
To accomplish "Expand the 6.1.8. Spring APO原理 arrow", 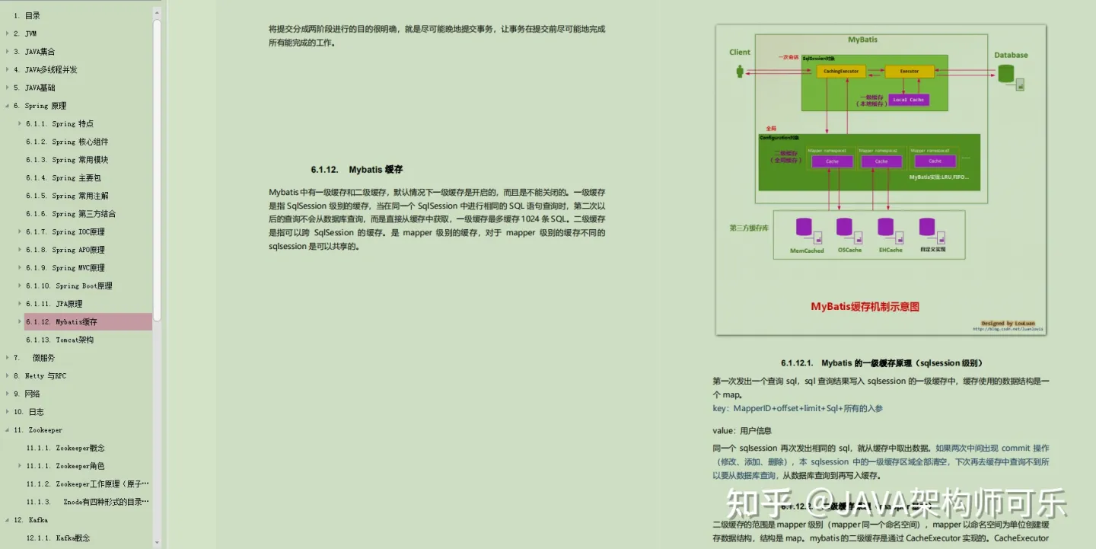I will 20,250.
